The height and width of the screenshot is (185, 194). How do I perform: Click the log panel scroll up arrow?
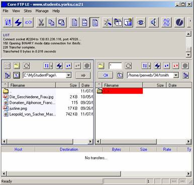coord(188,34)
